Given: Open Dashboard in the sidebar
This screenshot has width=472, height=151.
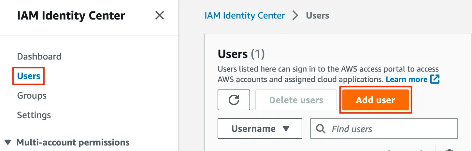Looking at the screenshot, I should tap(39, 56).
